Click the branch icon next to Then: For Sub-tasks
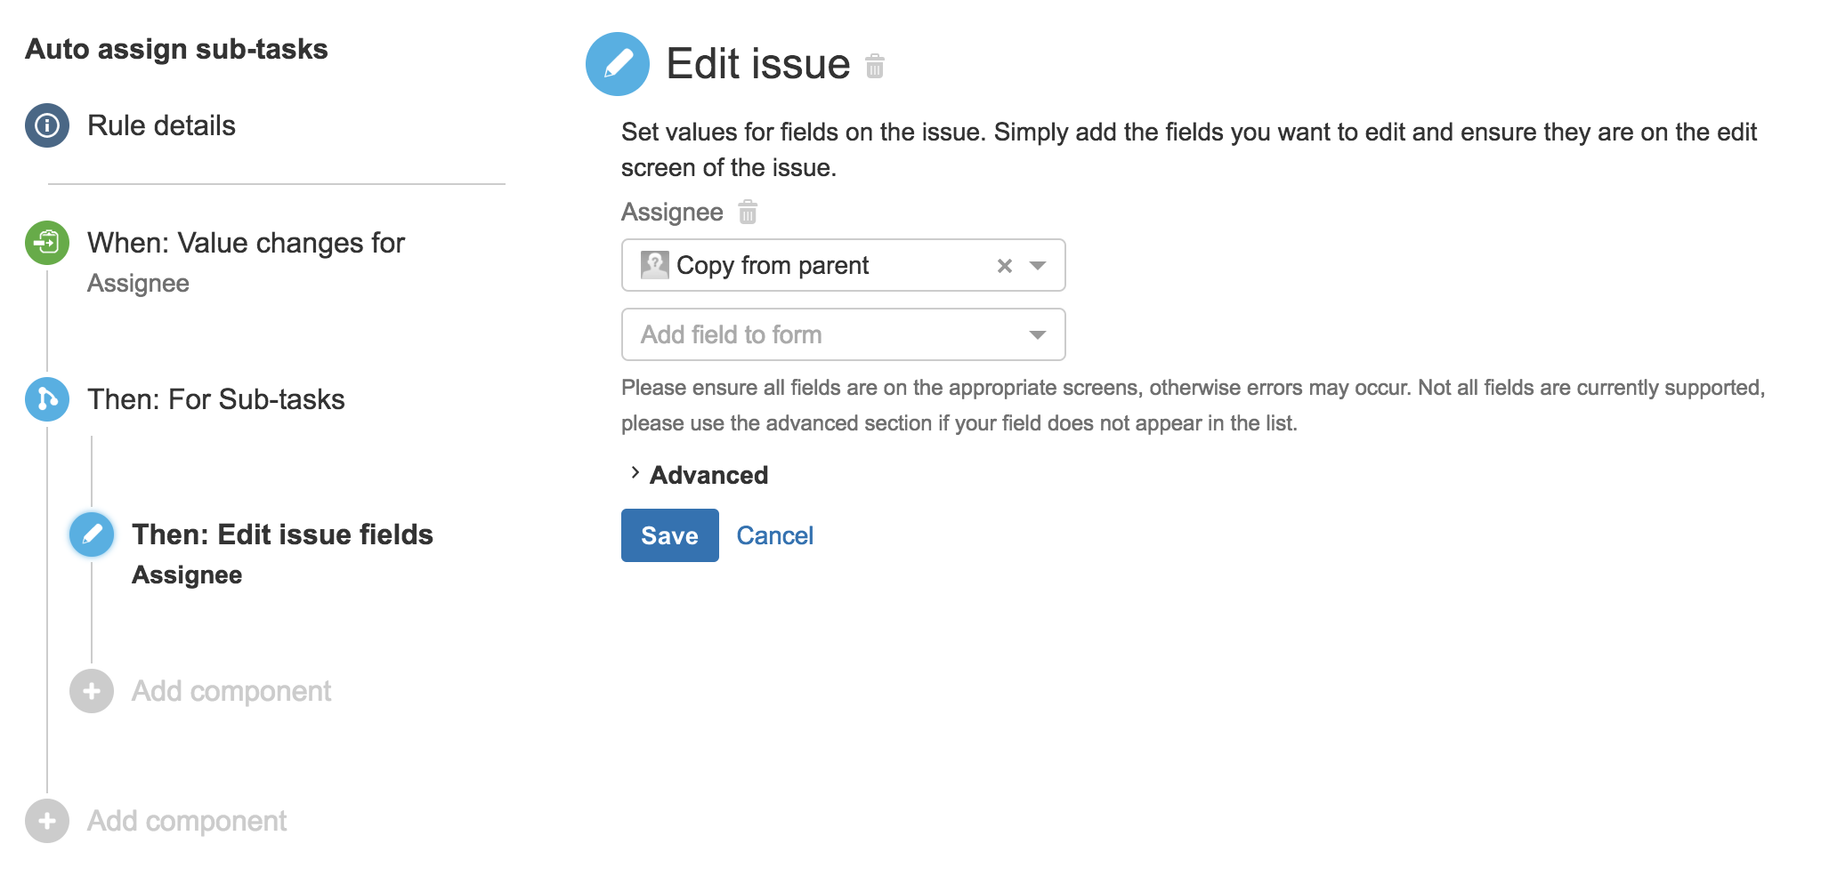The image size is (1821, 884). (x=47, y=398)
